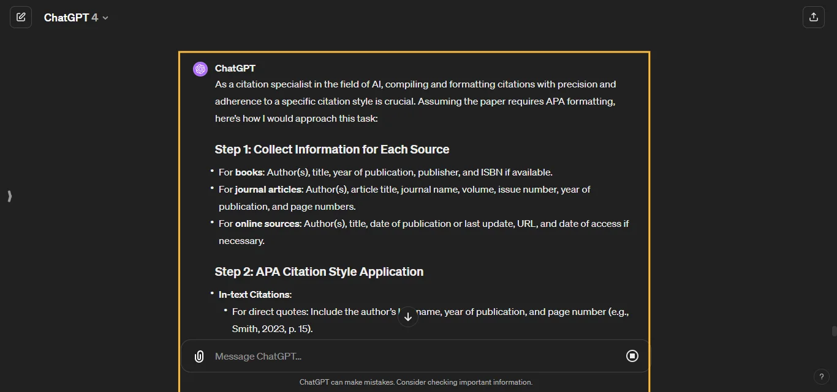Click the 'publication, and page numbers.' line

287,206
